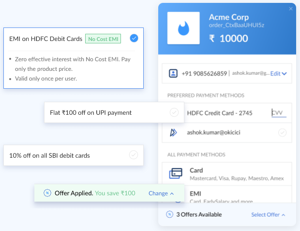Focus the CVV input field
Screen dimensions: 300x231
click(x=279, y=113)
